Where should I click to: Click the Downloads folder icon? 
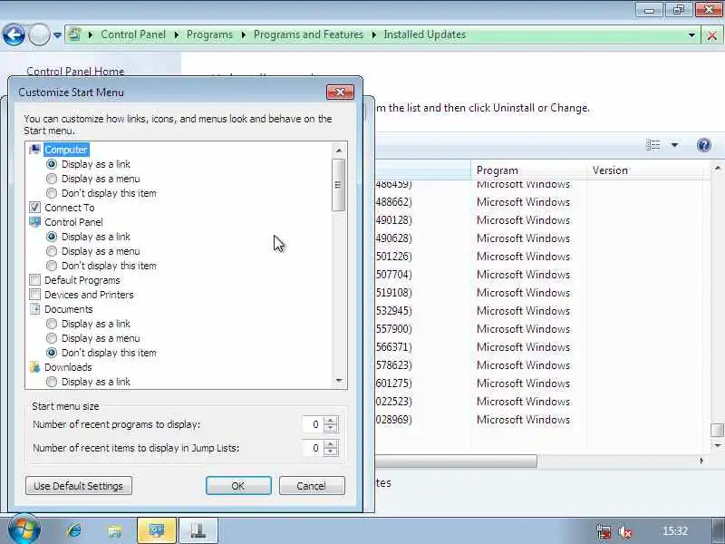(34, 367)
